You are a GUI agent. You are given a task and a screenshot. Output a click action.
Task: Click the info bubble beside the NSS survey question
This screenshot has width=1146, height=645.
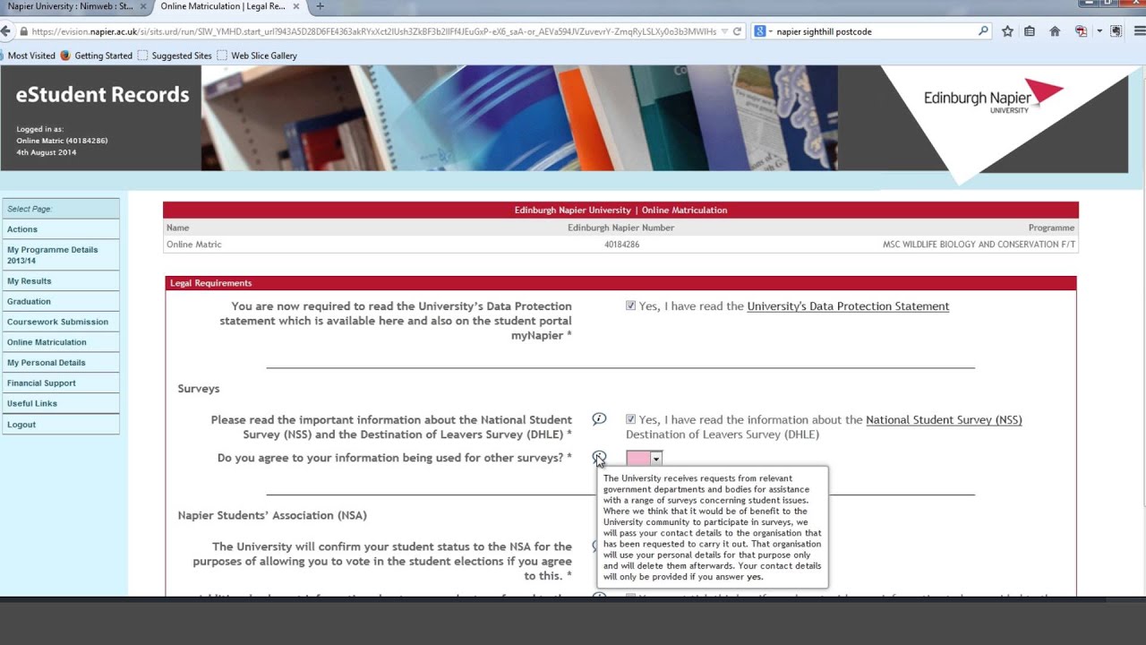click(599, 419)
